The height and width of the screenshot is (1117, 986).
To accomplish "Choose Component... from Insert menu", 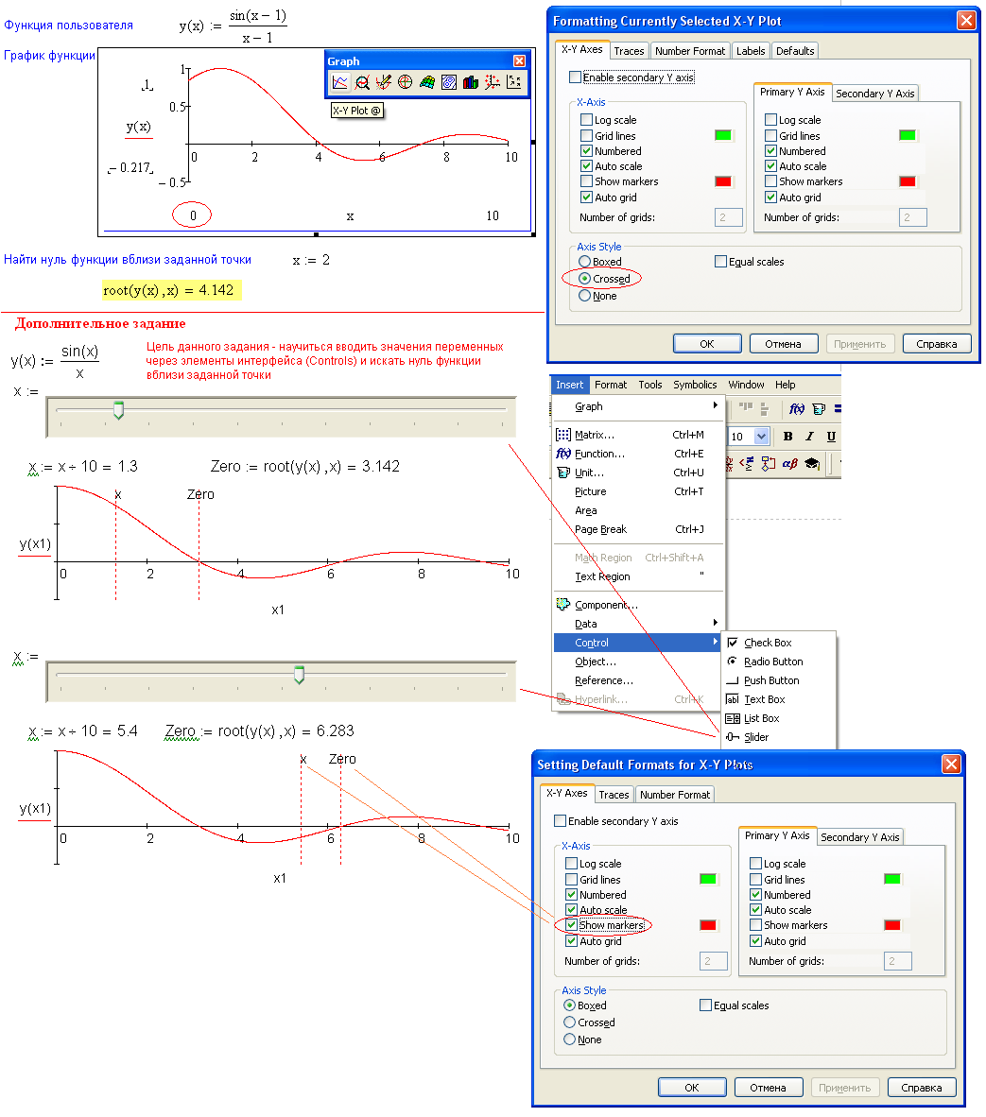I will pos(638,605).
